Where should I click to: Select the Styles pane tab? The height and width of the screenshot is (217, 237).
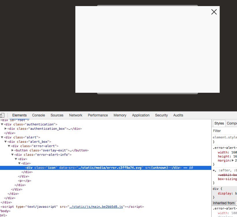(219, 123)
